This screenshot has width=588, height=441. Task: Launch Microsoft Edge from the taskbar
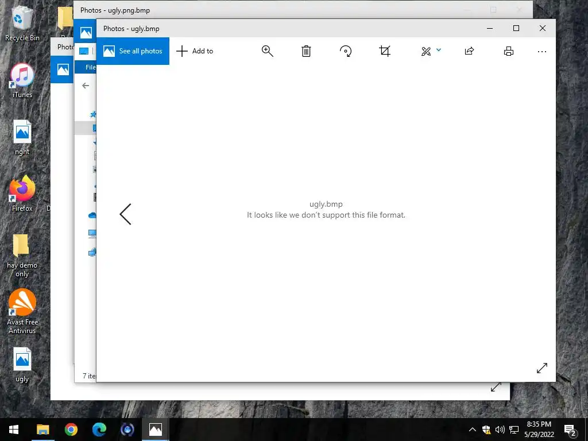pyautogui.click(x=99, y=430)
